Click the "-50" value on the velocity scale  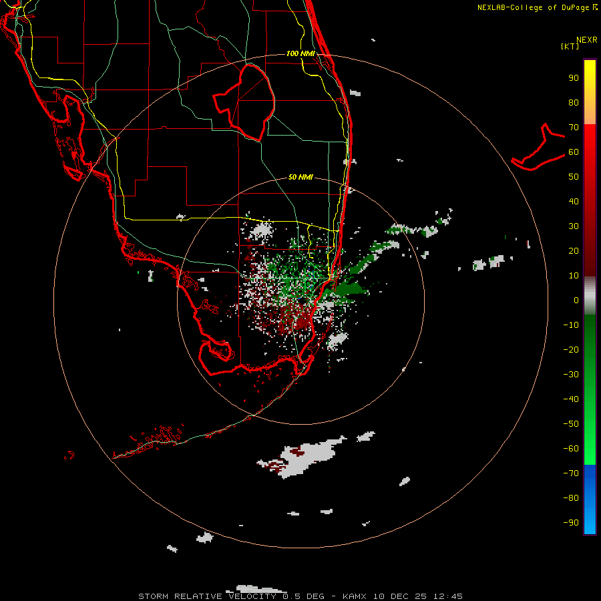tap(571, 424)
